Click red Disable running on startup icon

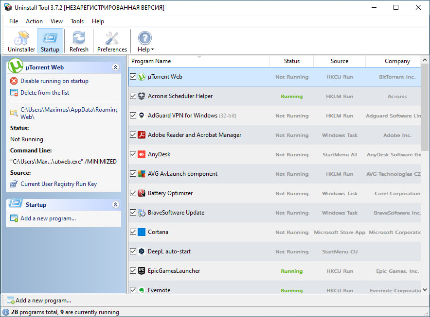point(14,81)
